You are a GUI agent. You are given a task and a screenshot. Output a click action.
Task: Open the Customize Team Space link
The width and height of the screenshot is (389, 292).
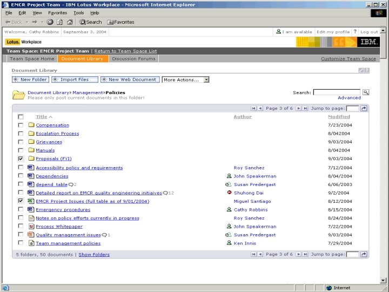348,59
